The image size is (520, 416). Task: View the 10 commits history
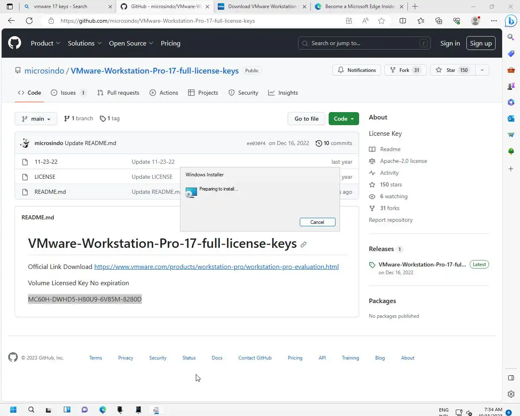coord(334,143)
